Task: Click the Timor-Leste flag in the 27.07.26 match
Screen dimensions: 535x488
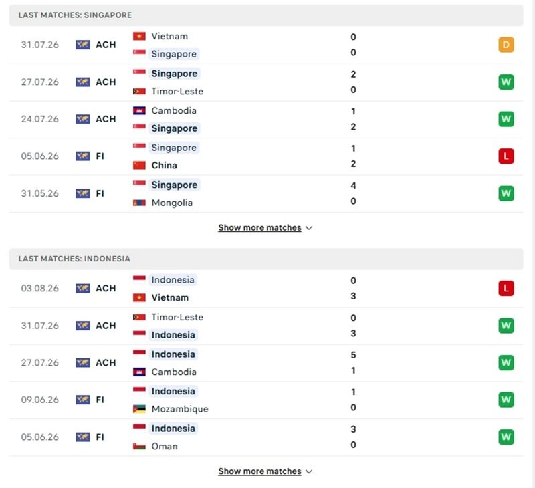Action: (x=139, y=91)
